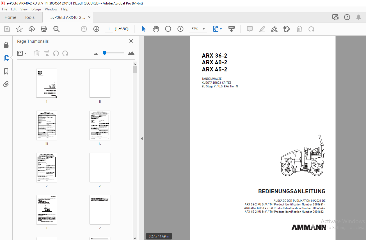The height and width of the screenshot is (240, 366).
Task: Open thumbnails panel options menu
Action: pos(22,53)
